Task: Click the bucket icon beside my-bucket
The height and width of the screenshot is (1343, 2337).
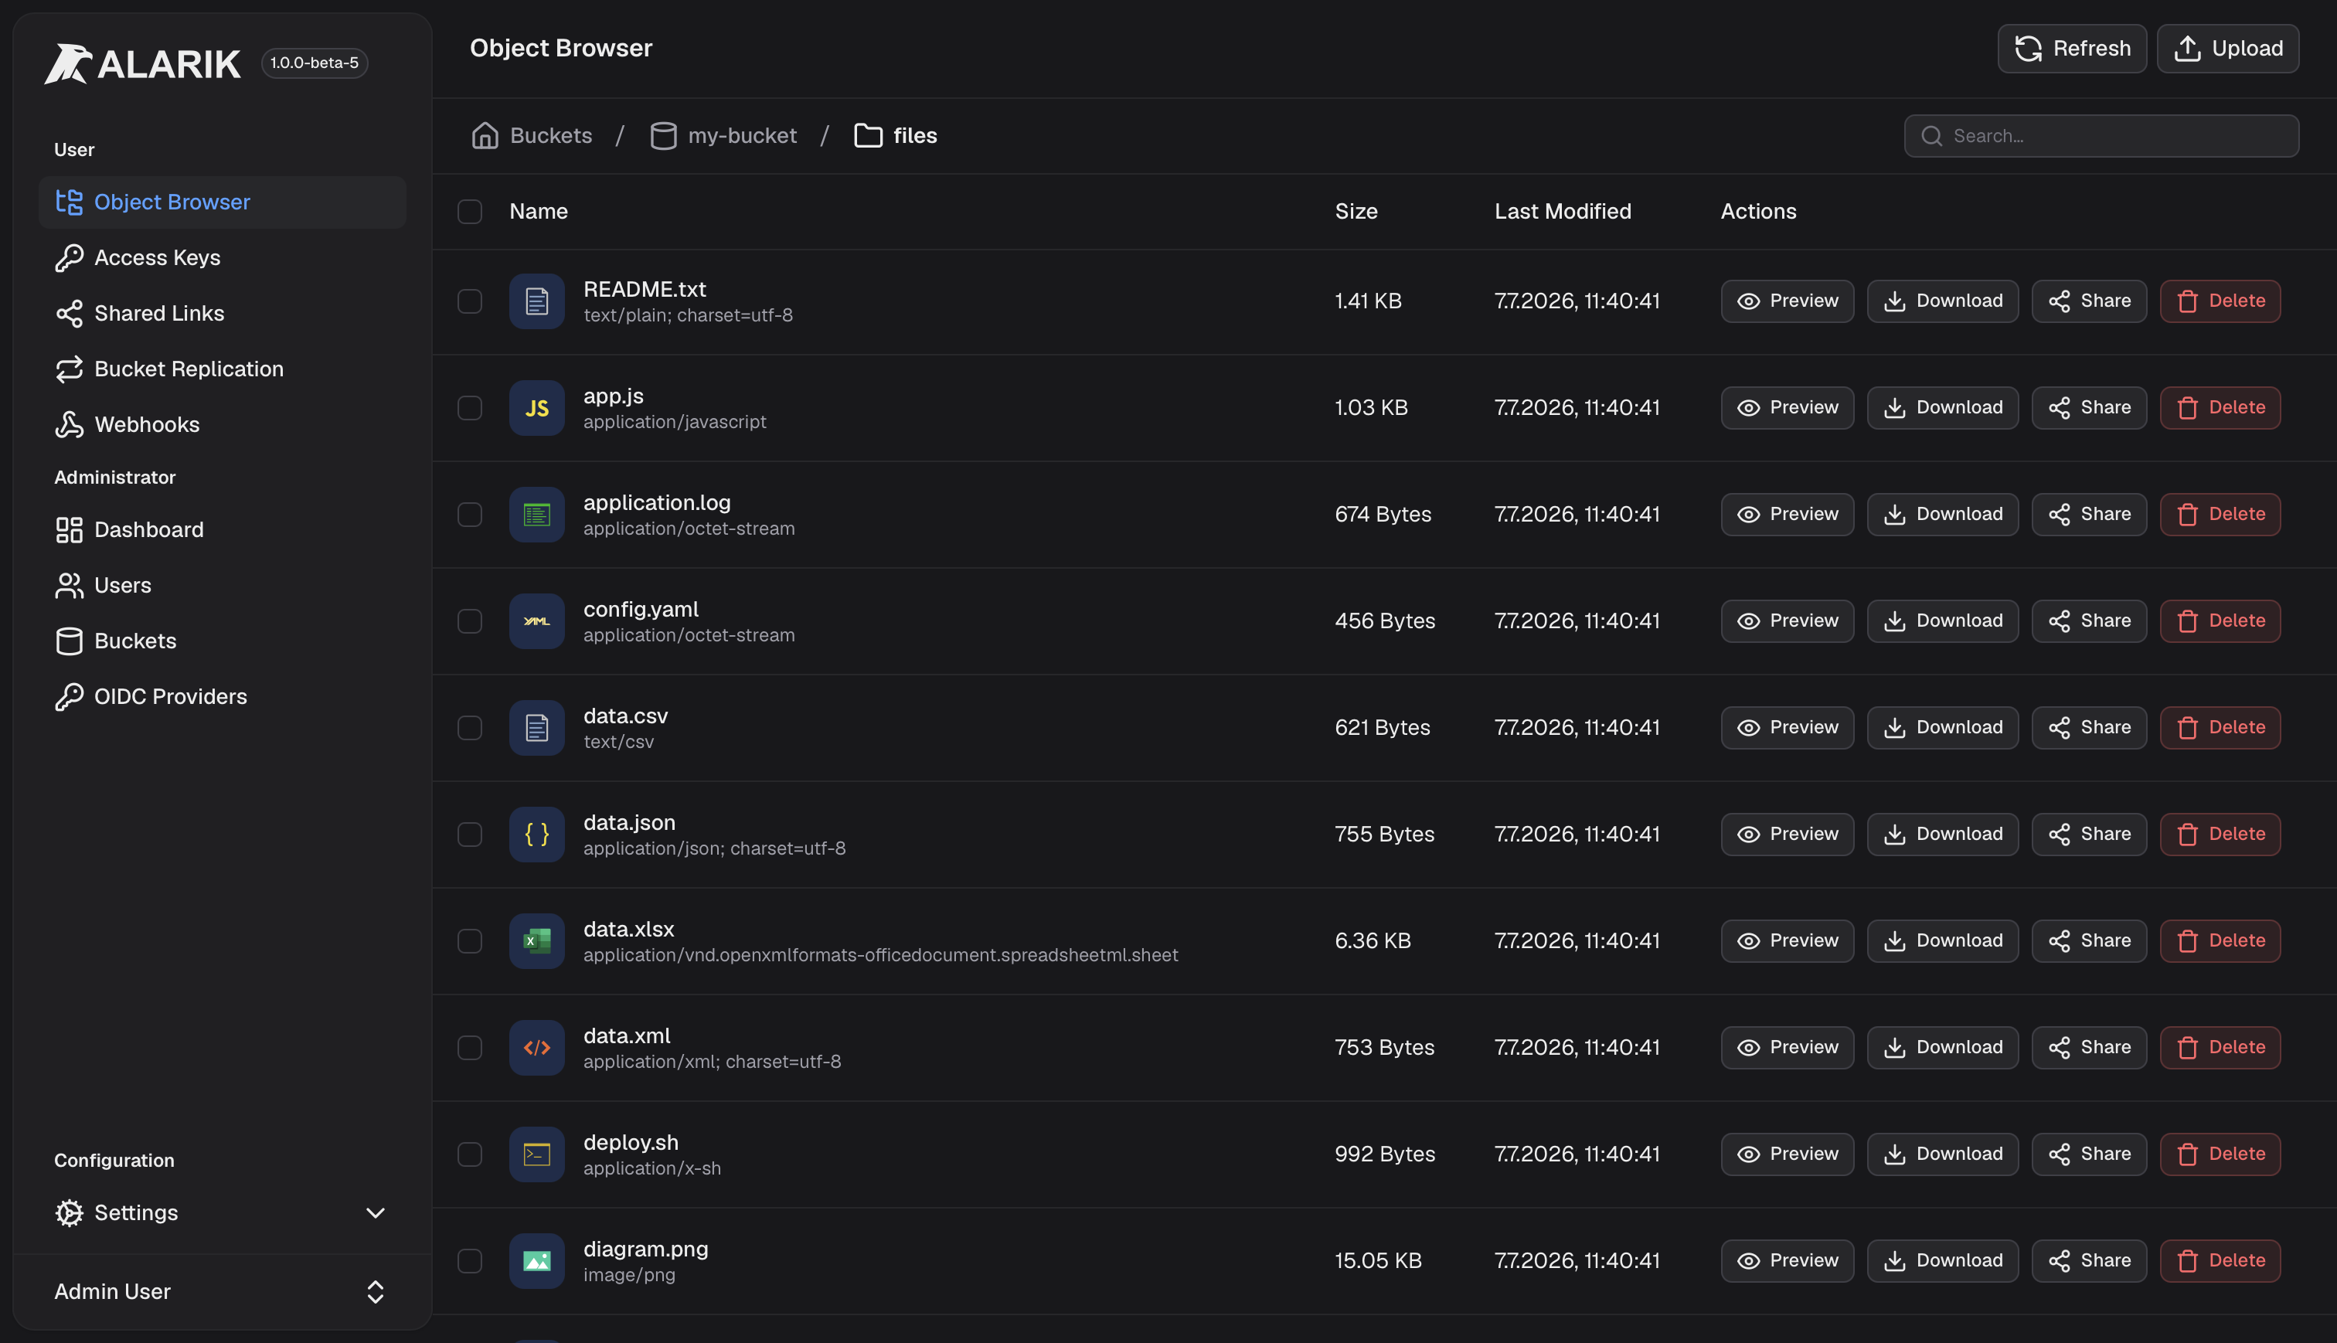Action: 663,135
